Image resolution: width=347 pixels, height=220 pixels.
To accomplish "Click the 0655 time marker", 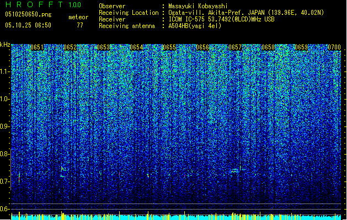I will point(169,47).
